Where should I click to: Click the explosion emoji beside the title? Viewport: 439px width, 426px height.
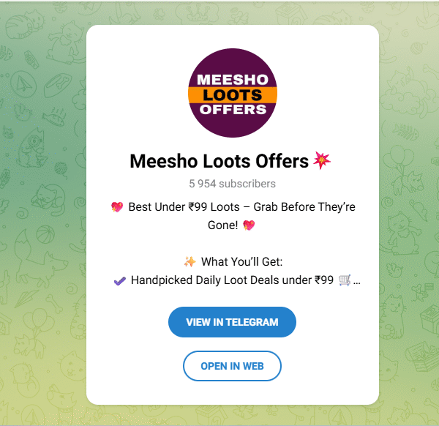pyautogui.click(x=322, y=160)
